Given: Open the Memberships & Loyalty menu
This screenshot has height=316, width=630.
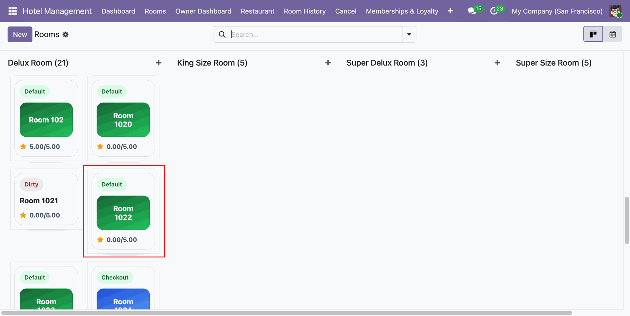Looking at the screenshot, I should coord(402,11).
